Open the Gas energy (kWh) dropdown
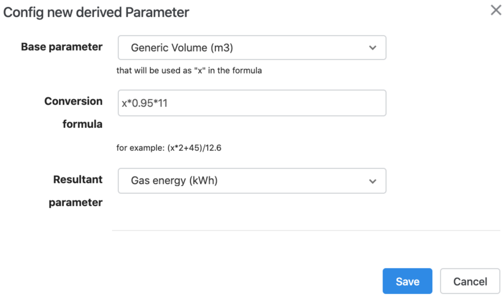The height and width of the screenshot is (297, 503). (252, 180)
